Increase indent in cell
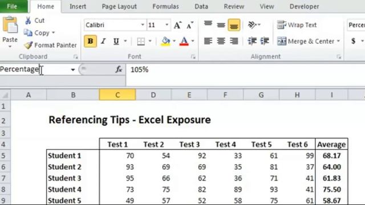 265,41
